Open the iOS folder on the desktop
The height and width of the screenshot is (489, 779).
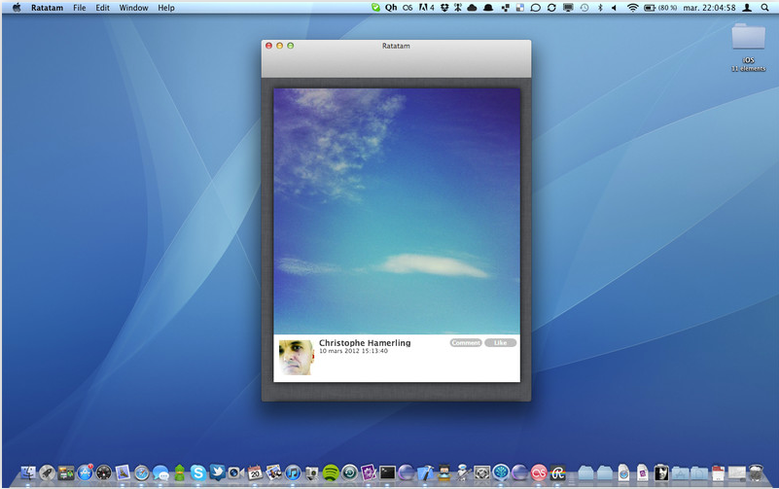tap(748, 48)
